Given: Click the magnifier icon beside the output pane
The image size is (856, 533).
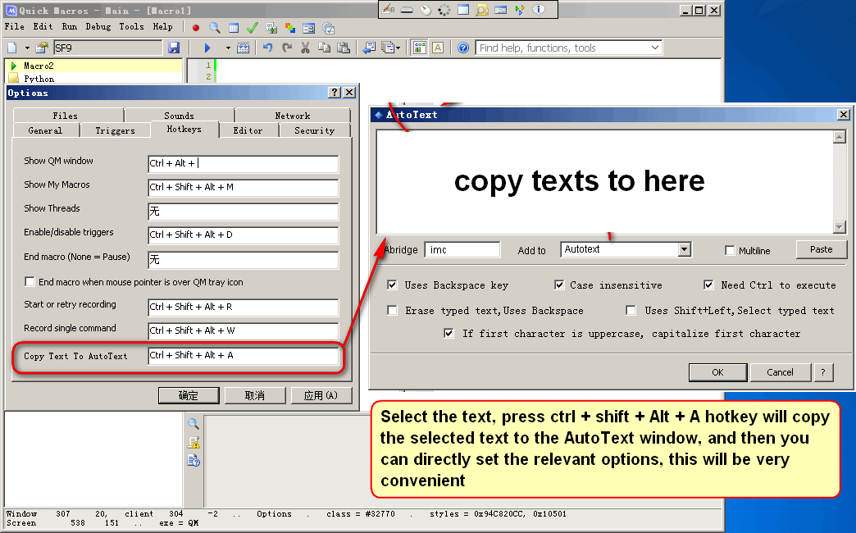Looking at the screenshot, I should point(194,424).
